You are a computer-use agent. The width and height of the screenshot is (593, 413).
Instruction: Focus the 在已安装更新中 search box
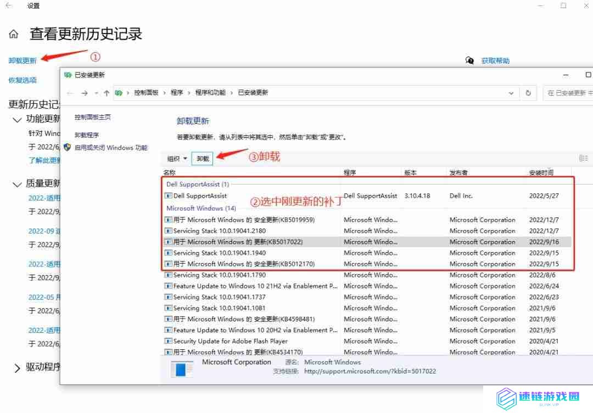568,93
